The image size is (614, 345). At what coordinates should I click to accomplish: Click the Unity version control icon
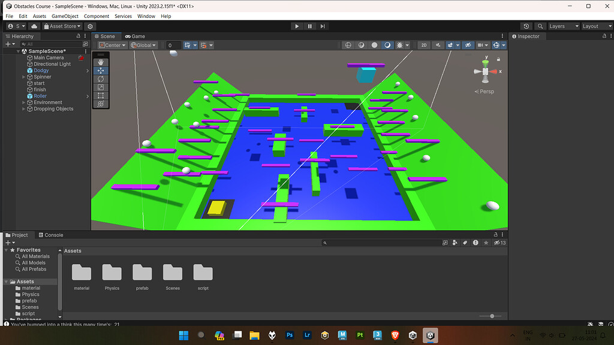90,26
